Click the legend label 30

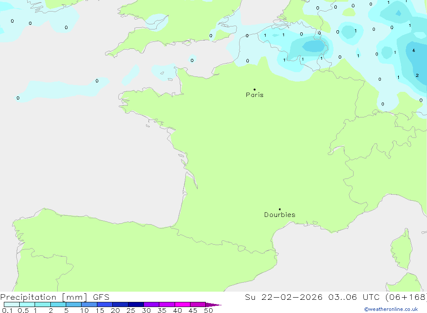146,310
